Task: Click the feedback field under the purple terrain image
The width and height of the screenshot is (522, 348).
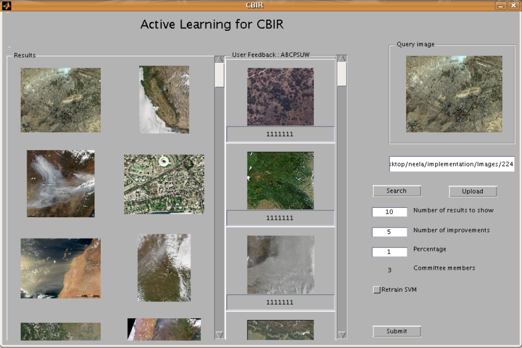Action: pos(280,134)
